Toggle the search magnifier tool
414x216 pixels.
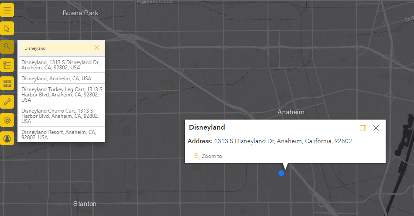(7, 47)
